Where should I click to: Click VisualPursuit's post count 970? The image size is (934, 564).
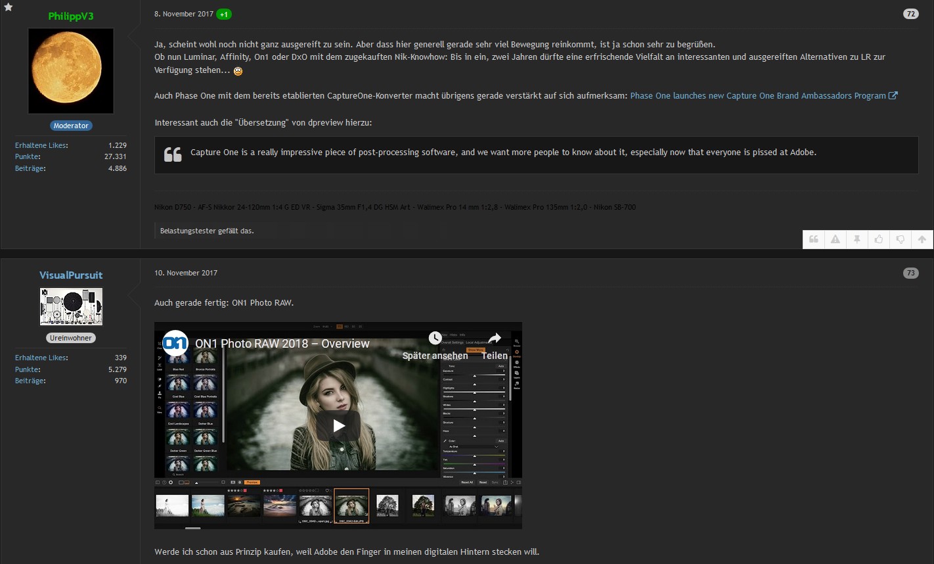click(121, 381)
